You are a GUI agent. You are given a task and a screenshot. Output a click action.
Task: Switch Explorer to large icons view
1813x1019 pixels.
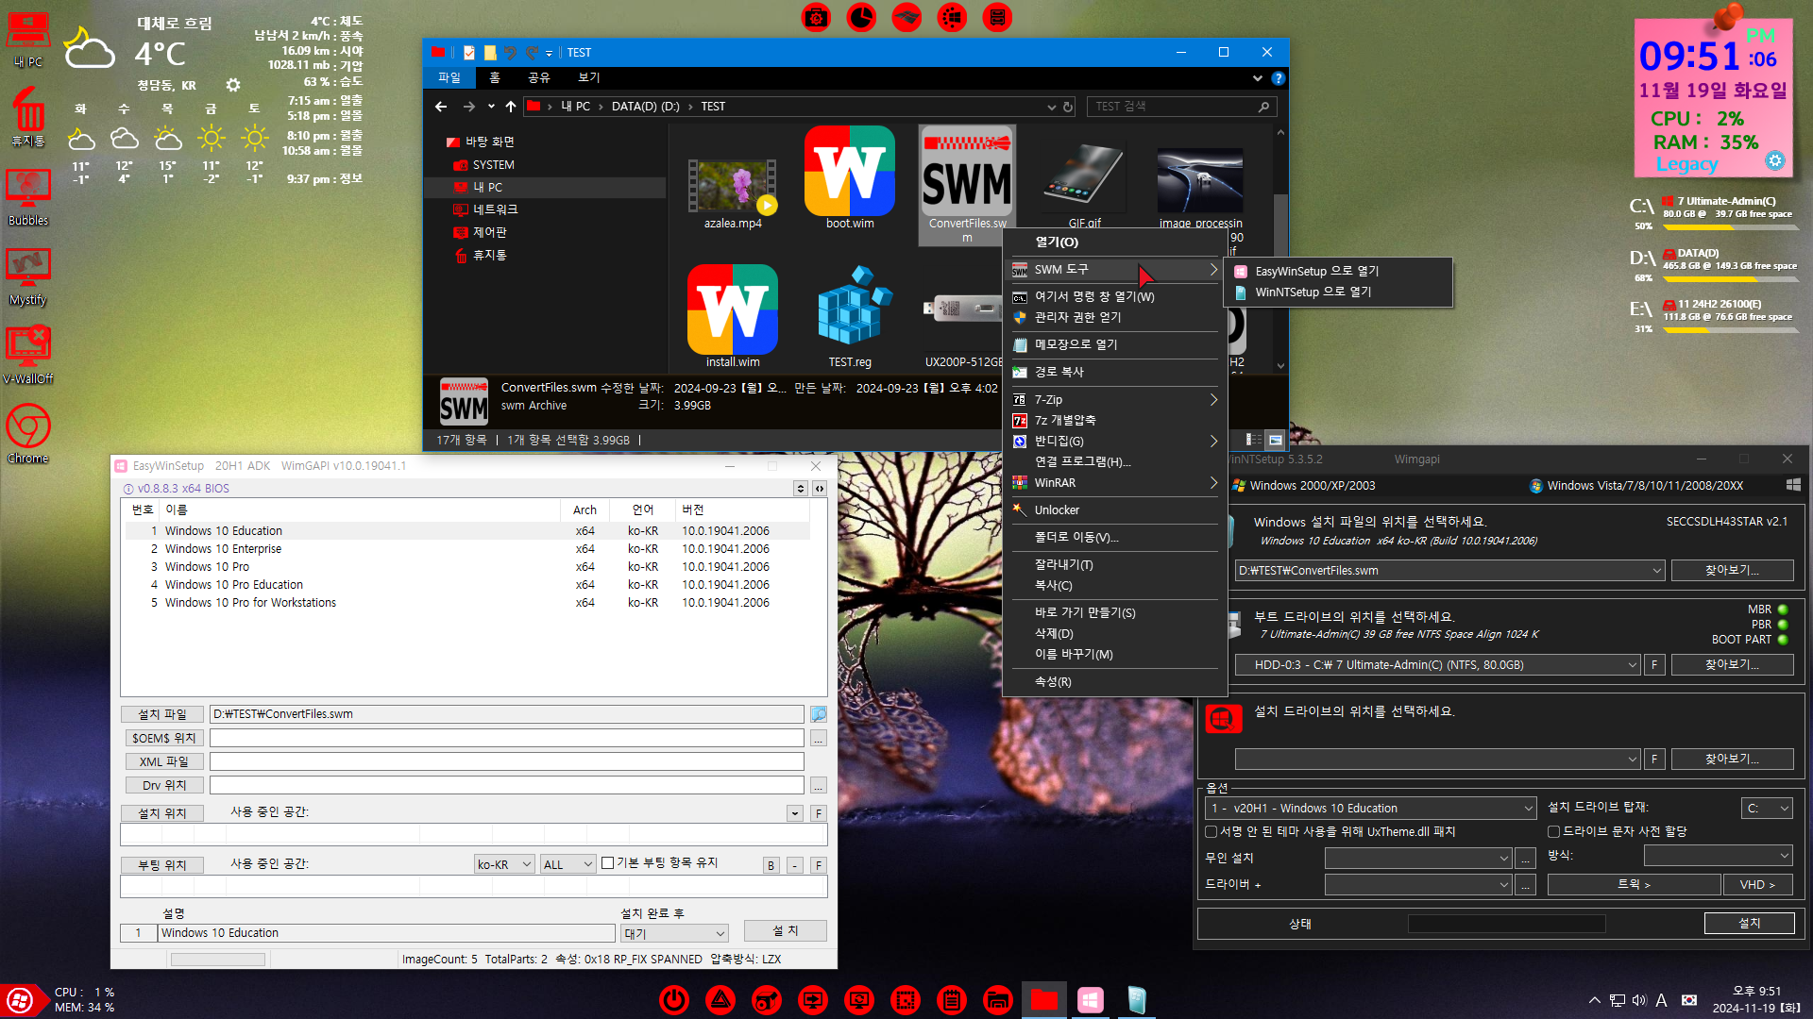1275,440
